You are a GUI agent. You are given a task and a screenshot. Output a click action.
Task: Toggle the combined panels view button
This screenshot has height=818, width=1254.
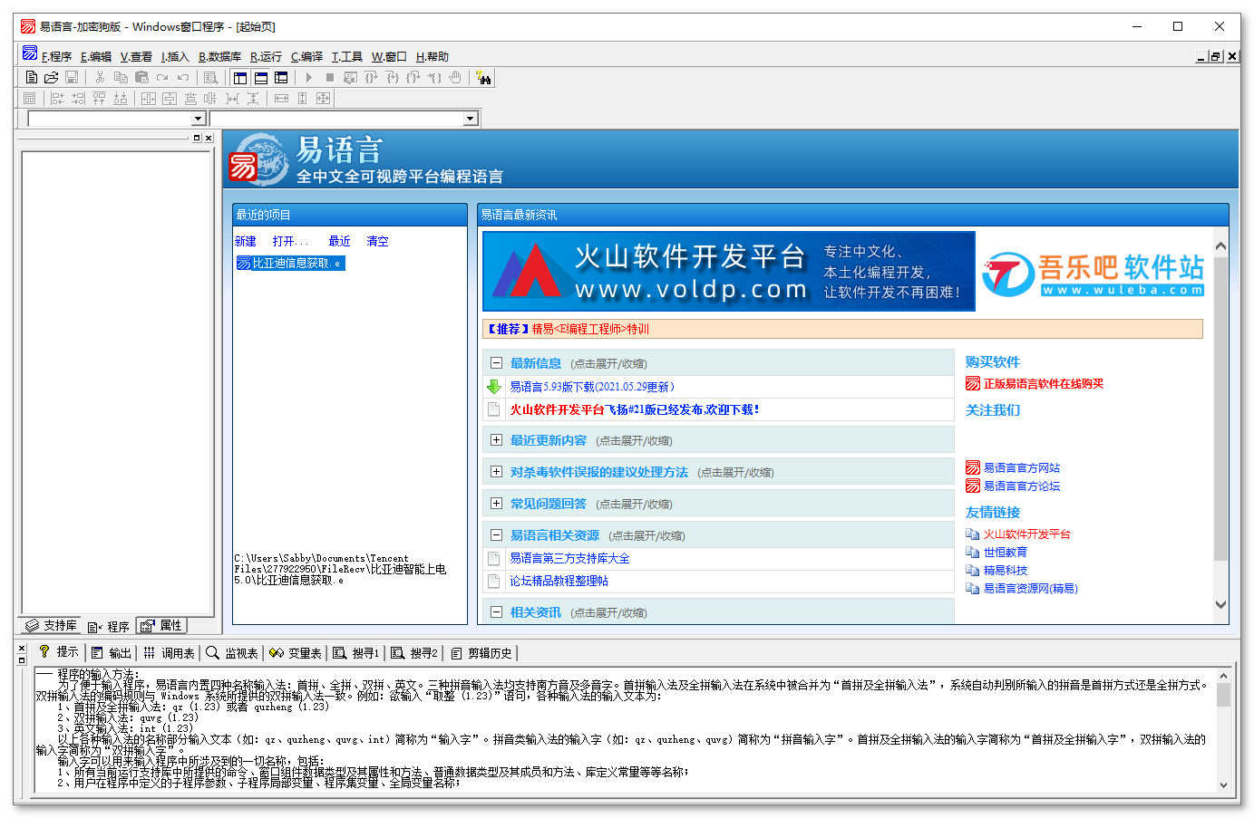(x=281, y=78)
